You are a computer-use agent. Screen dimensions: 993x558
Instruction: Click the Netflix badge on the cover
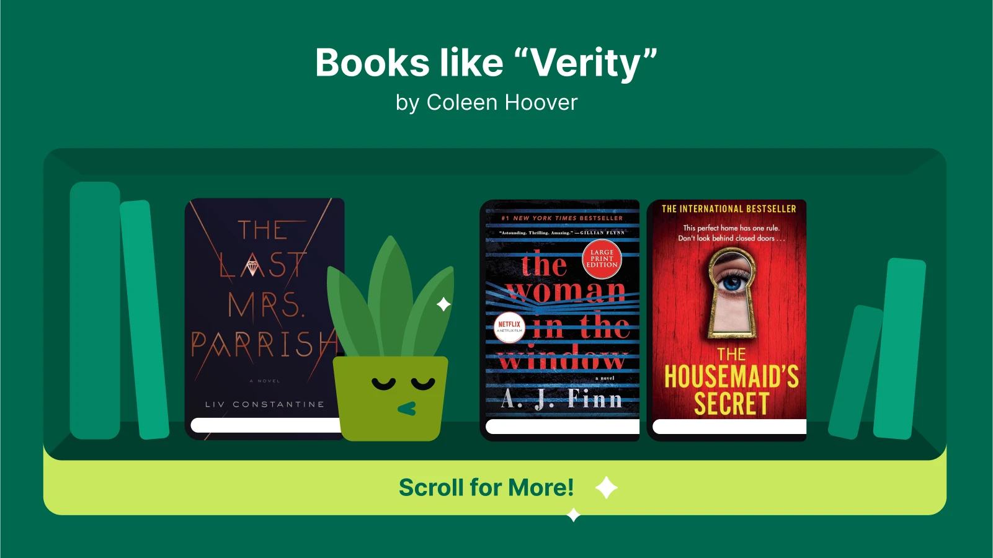coord(509,327)
